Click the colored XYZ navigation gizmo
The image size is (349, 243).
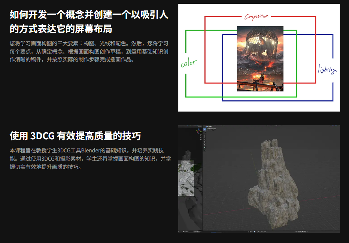[198, 131]
